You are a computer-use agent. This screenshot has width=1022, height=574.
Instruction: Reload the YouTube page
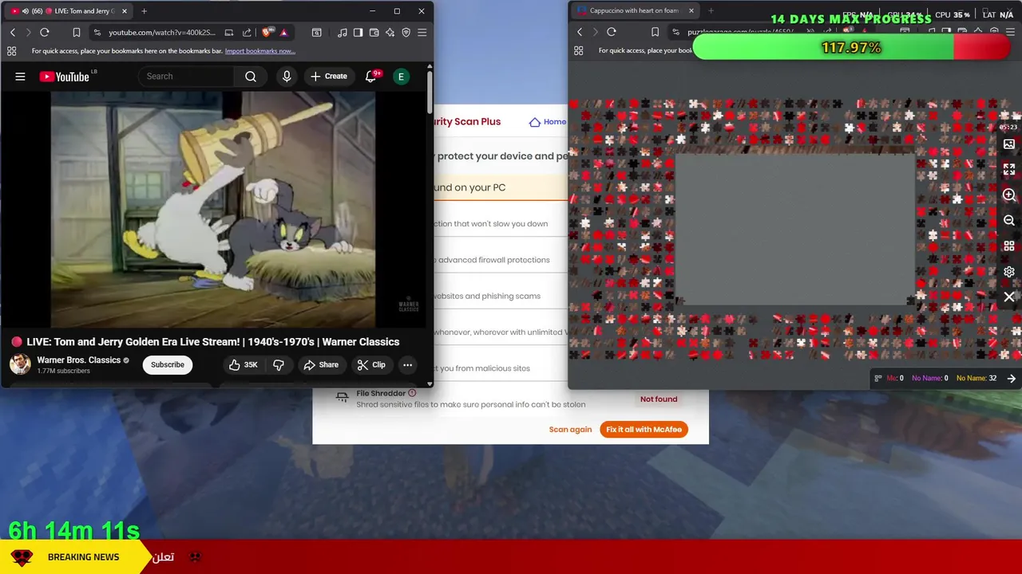[x=45, y=33]
